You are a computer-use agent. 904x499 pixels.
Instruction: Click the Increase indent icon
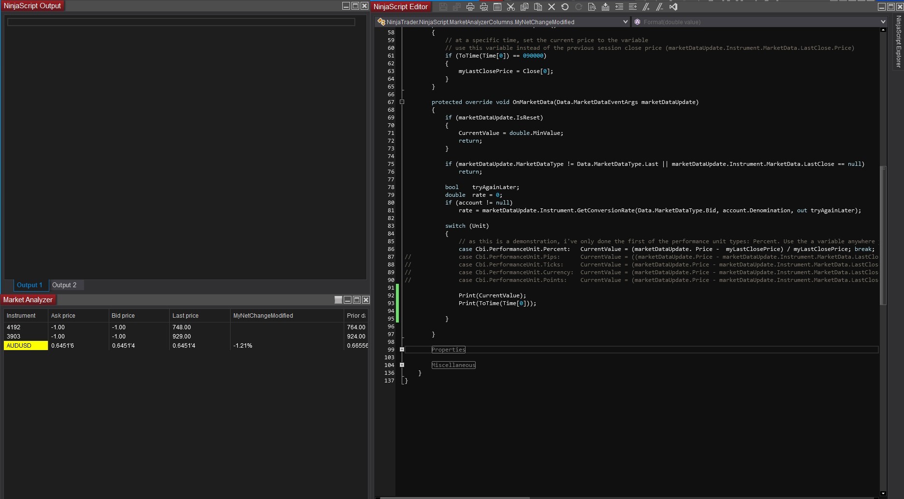633,7
